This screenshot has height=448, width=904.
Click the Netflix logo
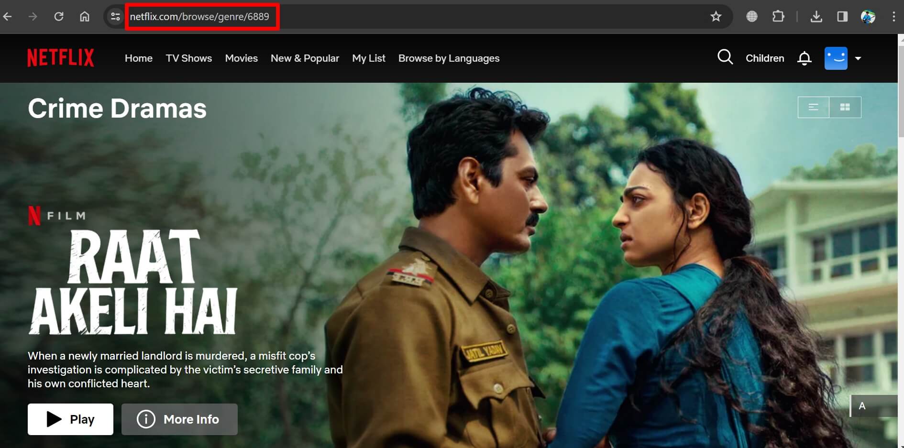[x=61, y=58]
